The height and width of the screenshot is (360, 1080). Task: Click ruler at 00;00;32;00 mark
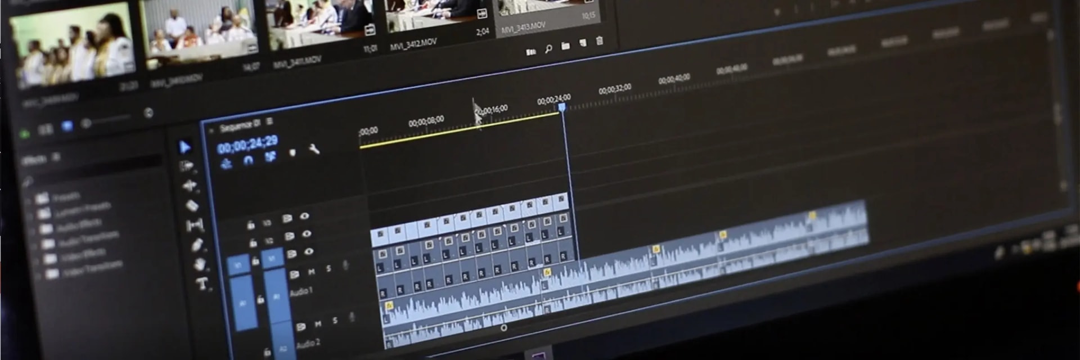tap(615, 89)
